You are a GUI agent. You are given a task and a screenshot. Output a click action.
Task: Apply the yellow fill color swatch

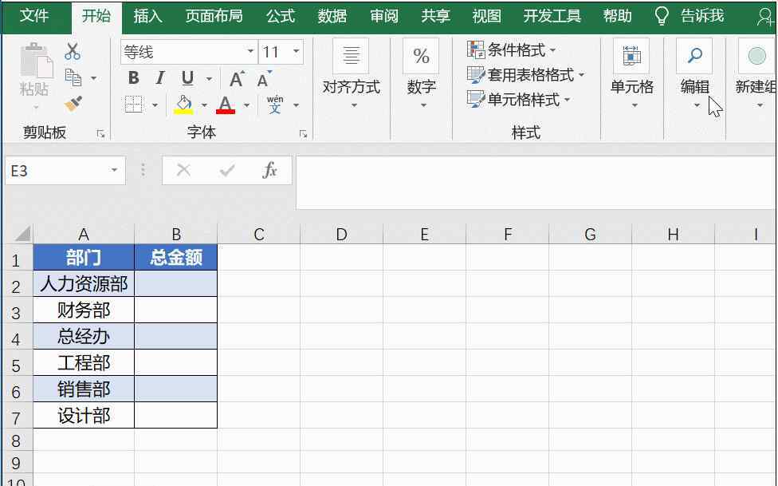click(x=184, y=105)
